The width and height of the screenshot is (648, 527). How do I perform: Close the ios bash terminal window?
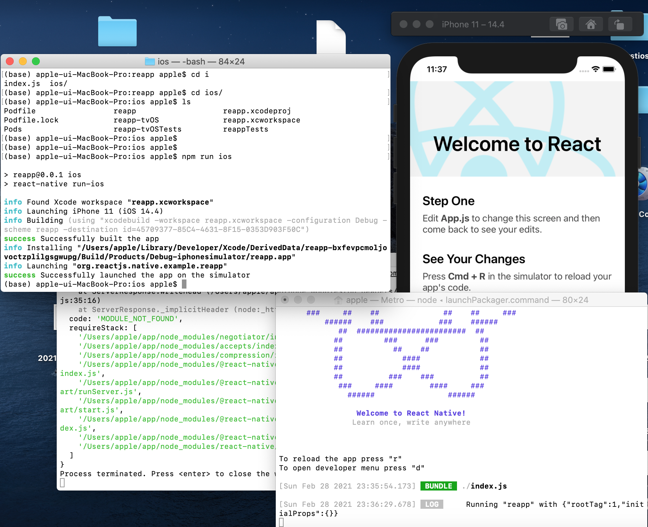pyautogui.click(x=10, y=62)
